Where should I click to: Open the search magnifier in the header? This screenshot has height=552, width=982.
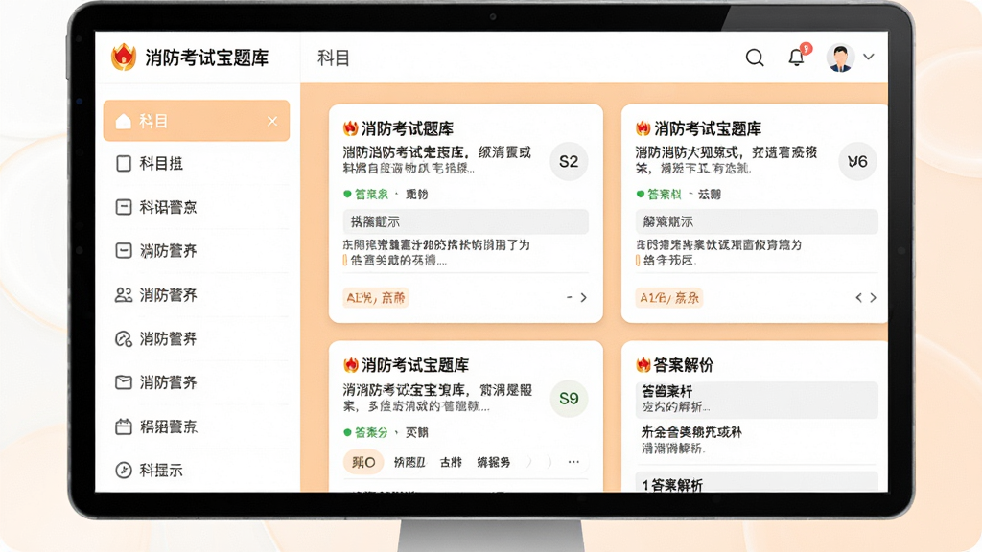pyautogui.click(x=755, y=57)
